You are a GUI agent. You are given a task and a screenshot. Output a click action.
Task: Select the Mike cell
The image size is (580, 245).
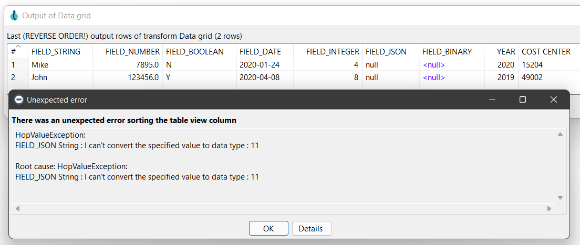60,65
